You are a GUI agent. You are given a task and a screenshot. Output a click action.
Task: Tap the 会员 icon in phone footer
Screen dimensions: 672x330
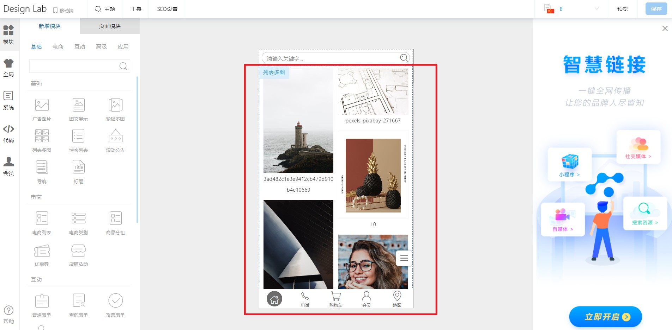(367, 299)
